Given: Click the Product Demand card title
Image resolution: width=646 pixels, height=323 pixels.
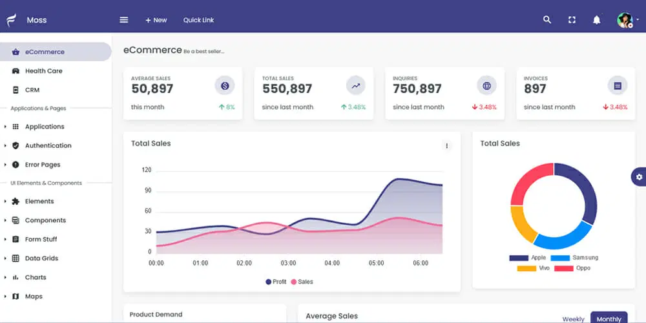Looking at the screenshot, I should pos(156,315).
